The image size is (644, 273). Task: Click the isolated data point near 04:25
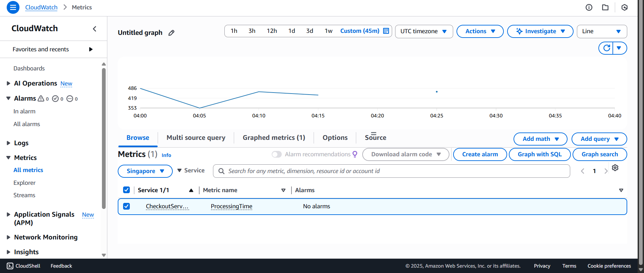(x=436, y=92)
